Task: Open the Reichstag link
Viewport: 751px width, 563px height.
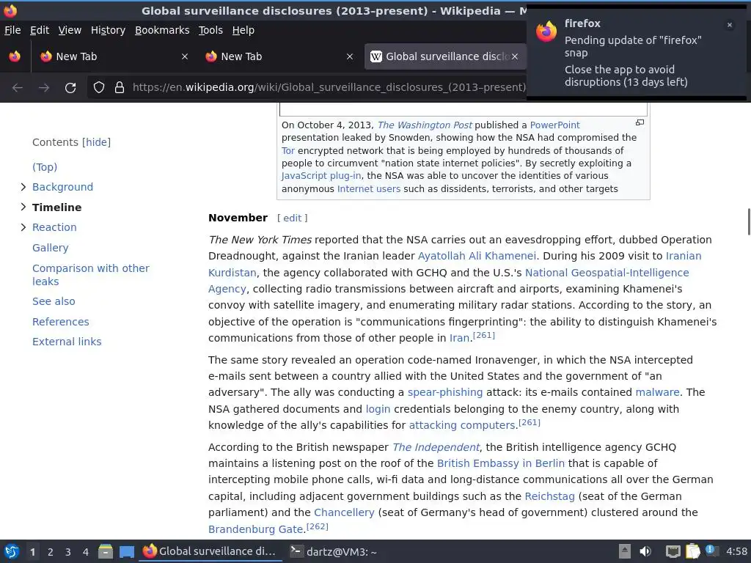Action: (x=549, y=496)
